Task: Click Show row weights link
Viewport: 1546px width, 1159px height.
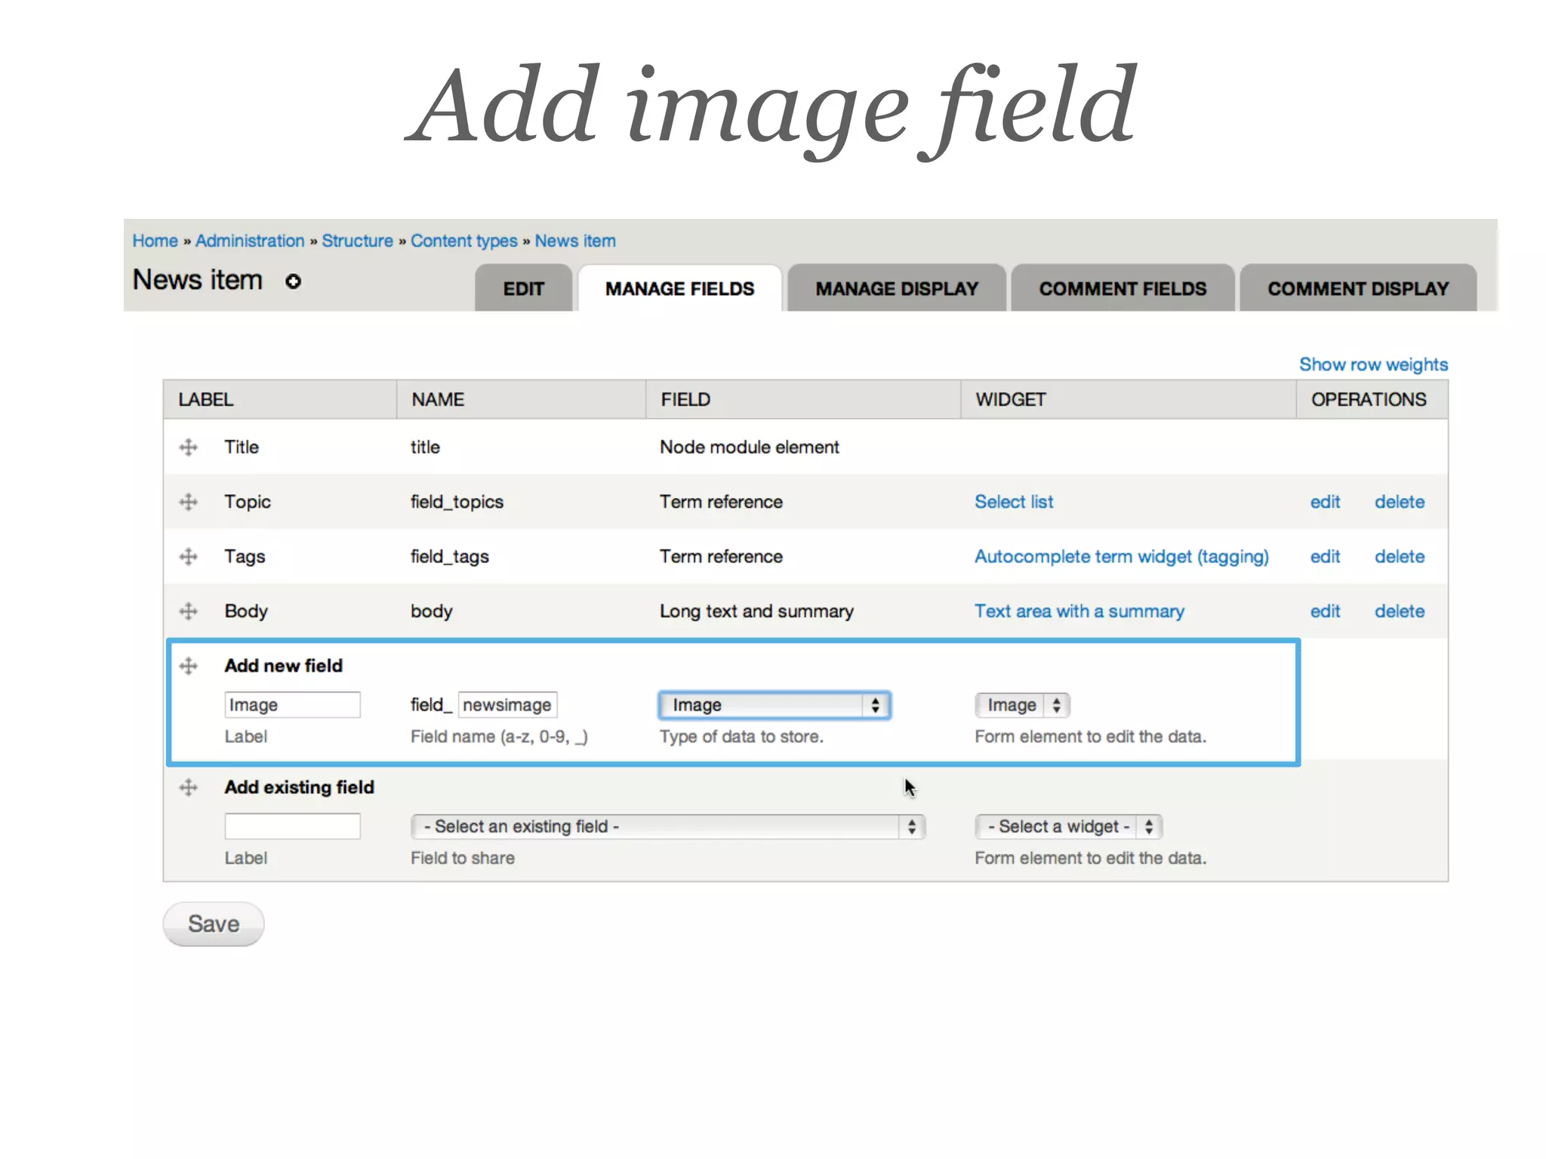Action: click(1373, 364)
